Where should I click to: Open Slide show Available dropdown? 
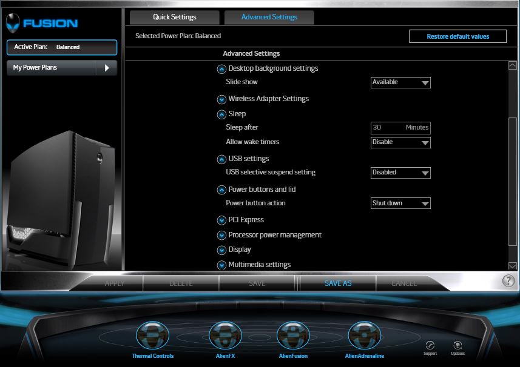400,82
